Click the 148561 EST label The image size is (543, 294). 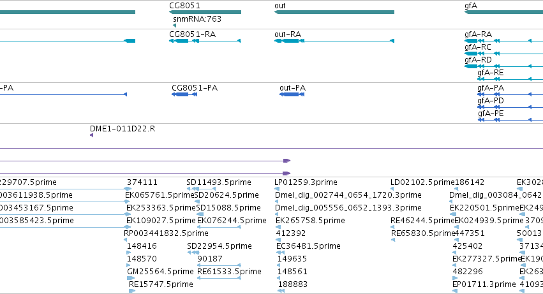[x=293, y=272]
